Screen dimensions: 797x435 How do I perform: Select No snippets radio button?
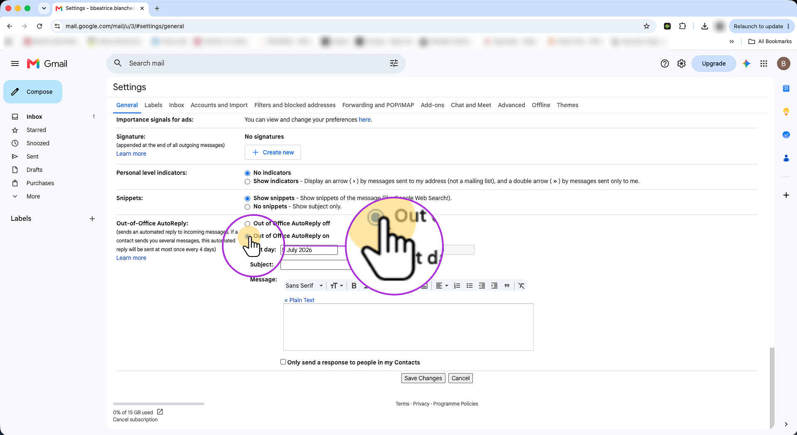tap(248, 207)
